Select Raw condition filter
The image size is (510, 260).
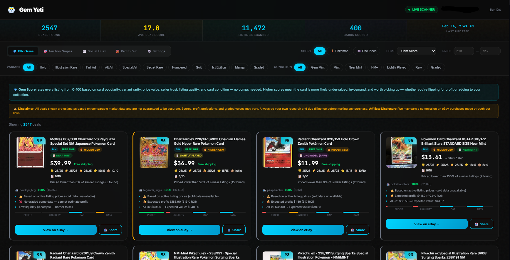click(418, 67)
